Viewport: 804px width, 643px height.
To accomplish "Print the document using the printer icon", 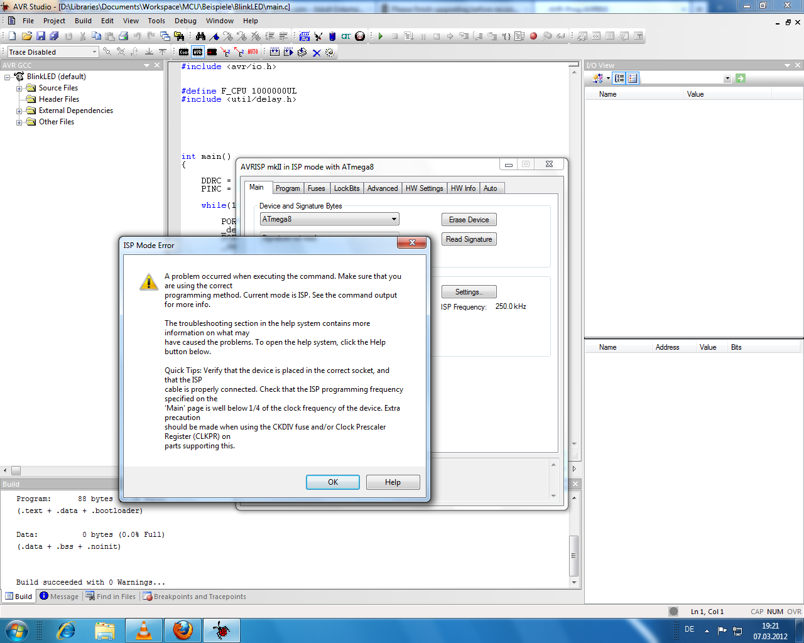I will click(123, 36).
